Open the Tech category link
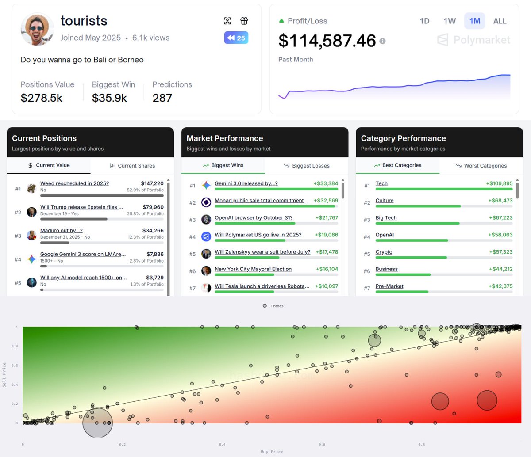This screenshot has width=531, height=457. [381, 183]
